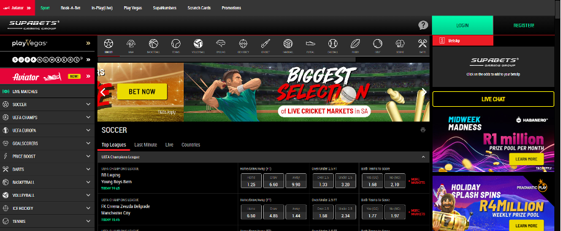Image resolution: width=561 pixels, height=231 pixels.
Task: Open the help question mark icon
Action: pos(423,25)
